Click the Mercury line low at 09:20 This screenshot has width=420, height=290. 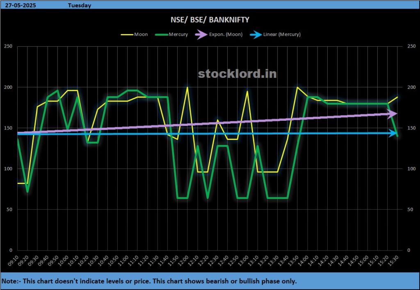click(x=27, y=192)
